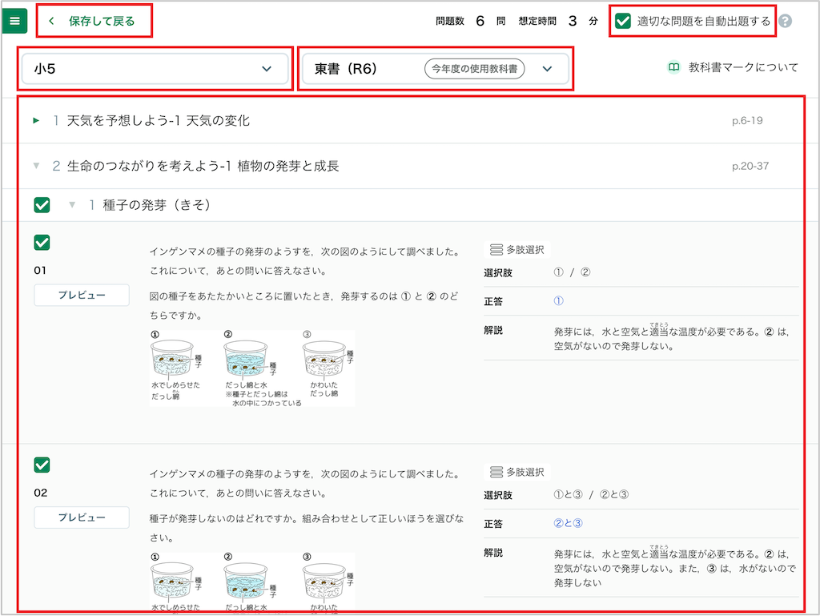Viewport: 820px width, 616px height.
Task: Click the 問題数 6 問 counter
Action: point(471,21)
